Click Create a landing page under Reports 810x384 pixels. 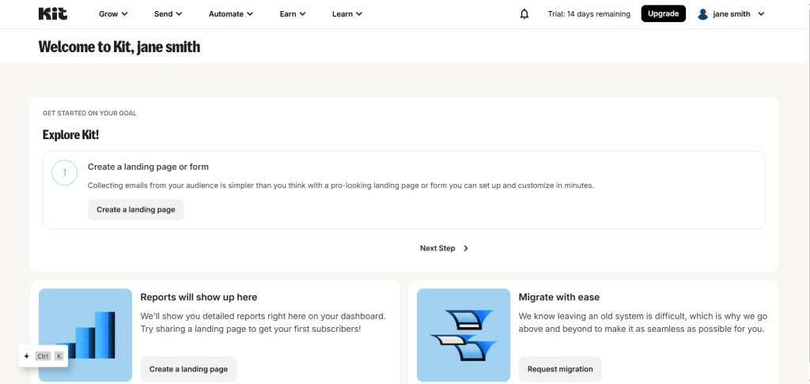(x=188, y=369)
